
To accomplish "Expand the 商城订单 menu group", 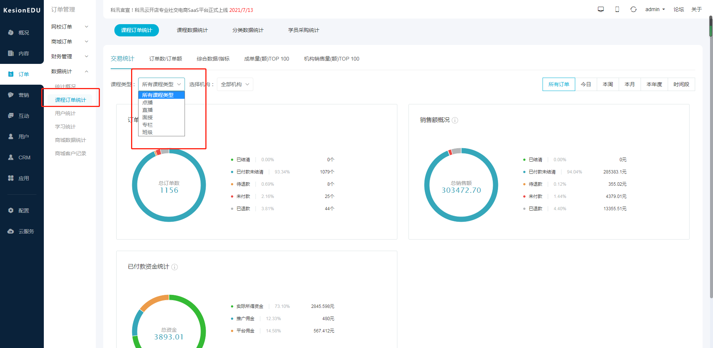I will coord(70,42).
